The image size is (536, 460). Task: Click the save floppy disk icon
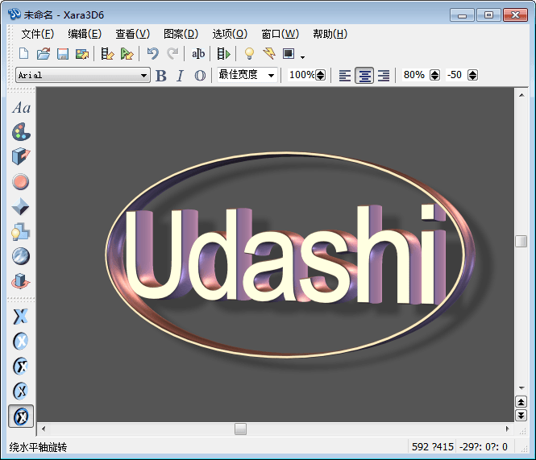[63, 54]
